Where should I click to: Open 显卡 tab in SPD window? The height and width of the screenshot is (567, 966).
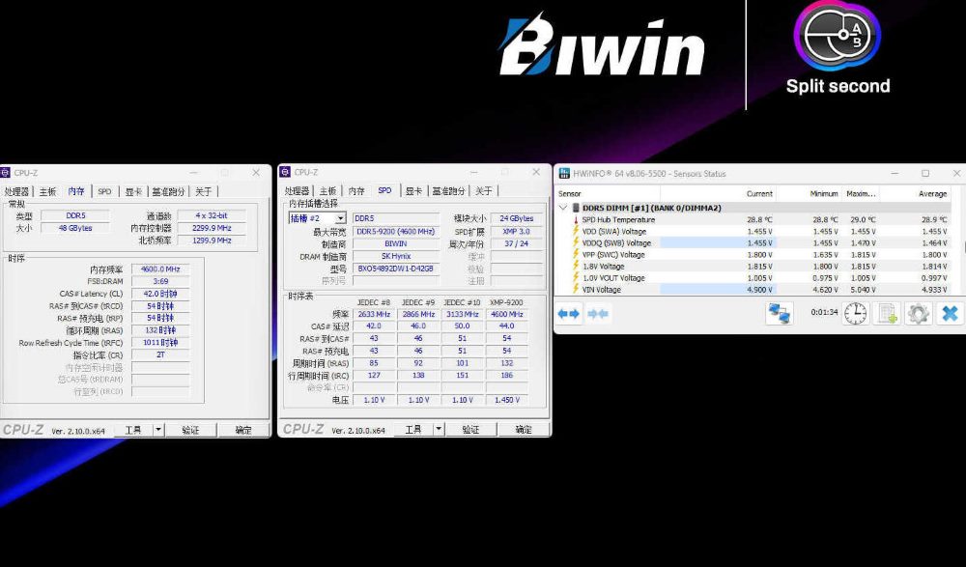413,191
